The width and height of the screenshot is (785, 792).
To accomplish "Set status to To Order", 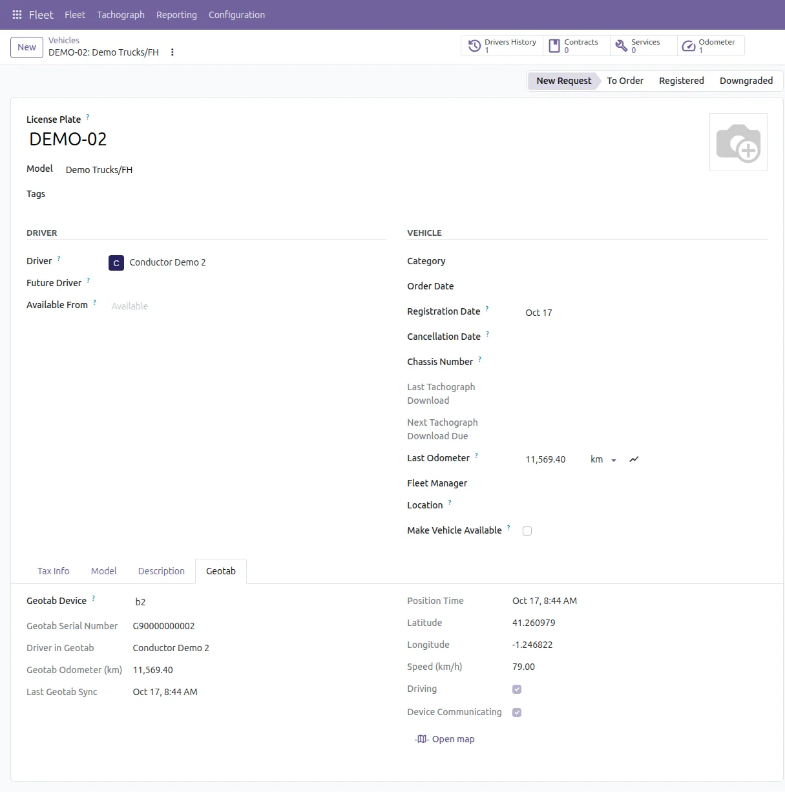I will pyautogui.click(x=625, y=81).
